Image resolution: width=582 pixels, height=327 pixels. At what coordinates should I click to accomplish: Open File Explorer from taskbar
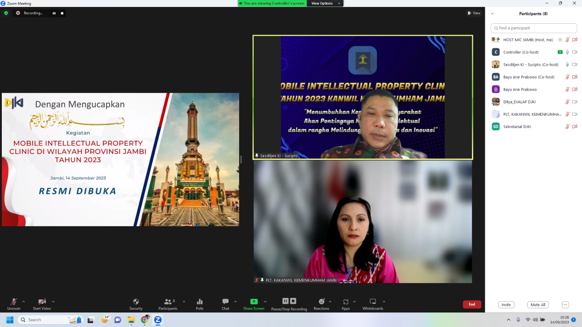pos(131,320)
